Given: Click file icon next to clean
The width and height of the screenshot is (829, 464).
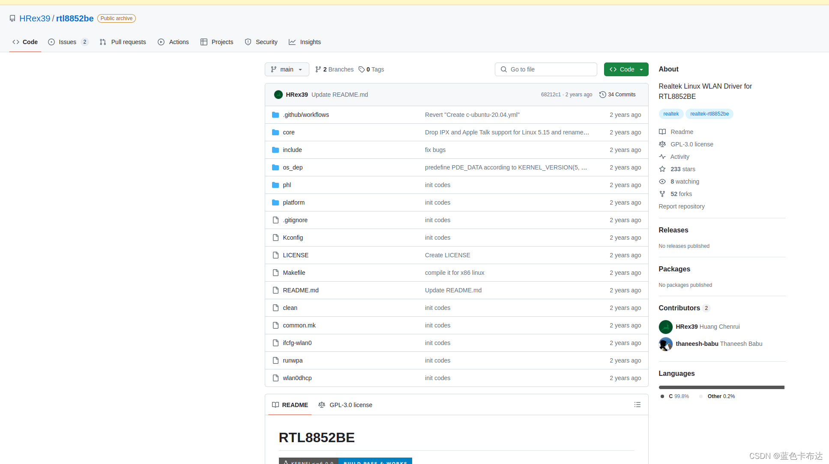Looking at the screenshot, I should pyautogui.click(x=275, y=308).
